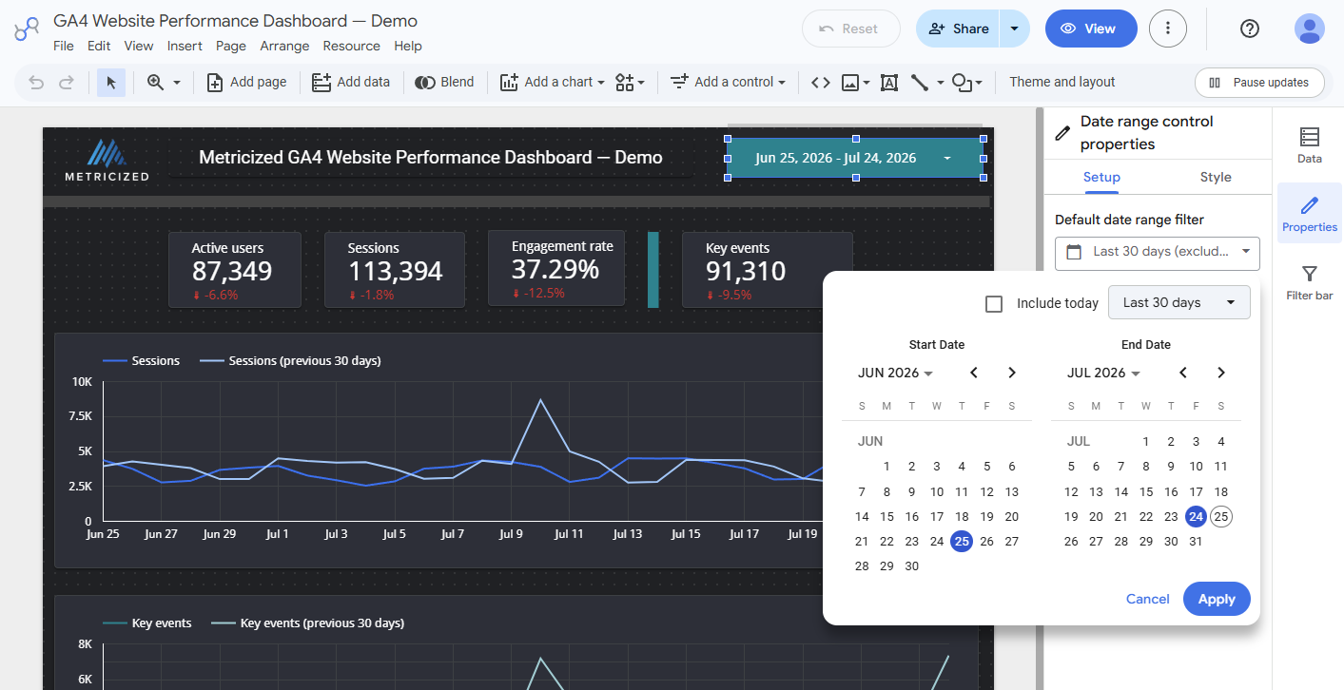Select the Active users scorecard
1344x690 pixels.
(235, 270)
